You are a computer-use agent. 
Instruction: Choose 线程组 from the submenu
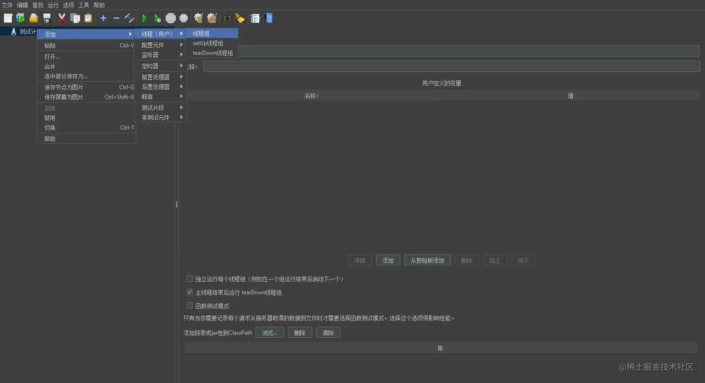coord(212,34)
